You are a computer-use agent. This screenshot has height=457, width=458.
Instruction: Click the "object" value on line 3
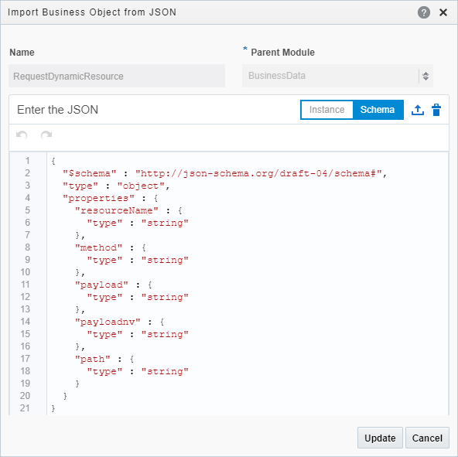coord(140,186)
